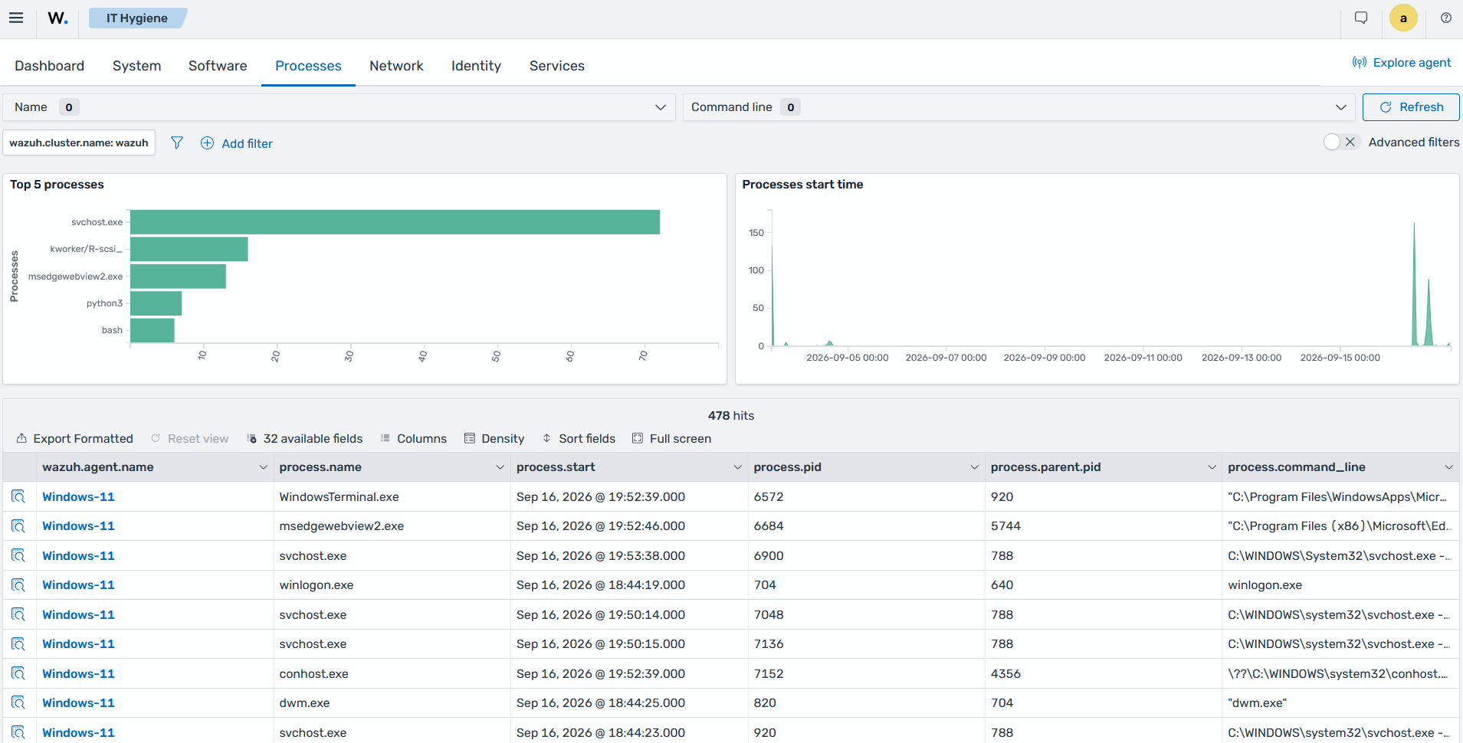Inspect msedgewebview2.exe row details
Image resolution: width=1463 pixels, height=743 pixels.
(x=18, y=526)
